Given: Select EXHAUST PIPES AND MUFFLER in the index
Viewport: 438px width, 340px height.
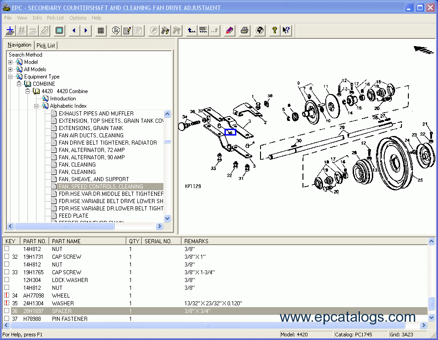Looking at the screenshot, I should (x=96, y=114).
